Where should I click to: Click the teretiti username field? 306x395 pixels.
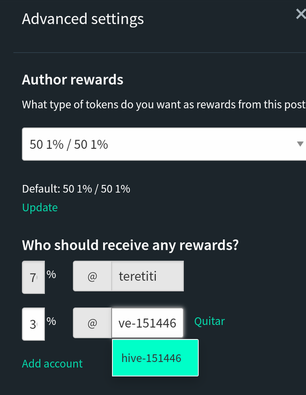click(x=148, y=276)
